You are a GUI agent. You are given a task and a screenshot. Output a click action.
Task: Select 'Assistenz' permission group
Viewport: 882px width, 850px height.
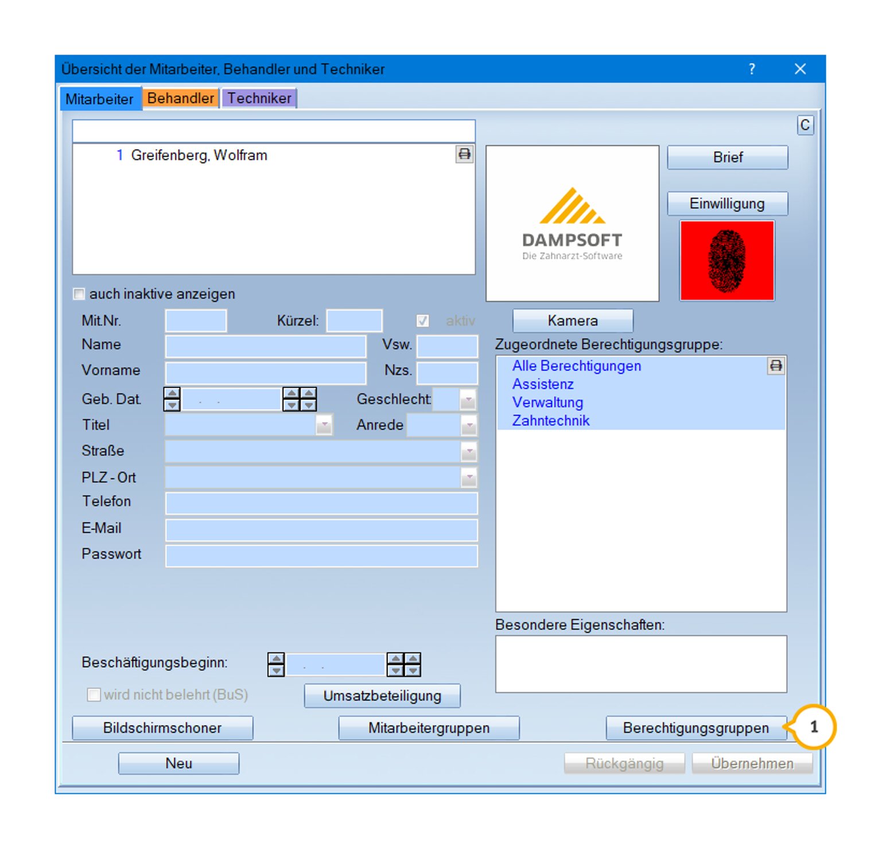543,384
